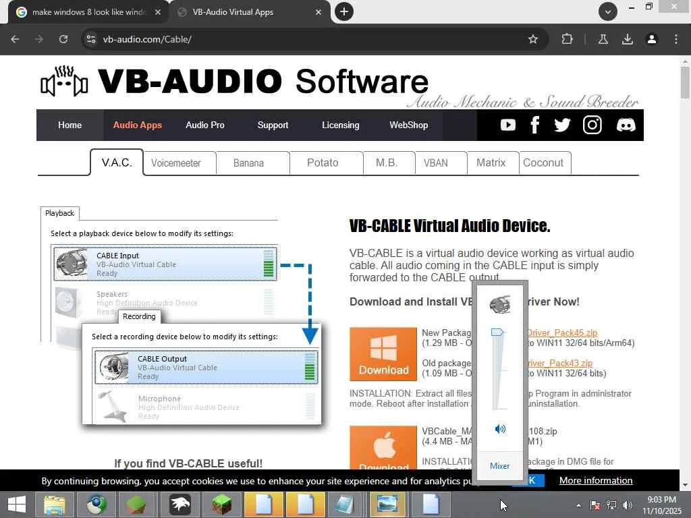Reload the page
Viewport: 691px width, 518px height.
coord(63,39)
